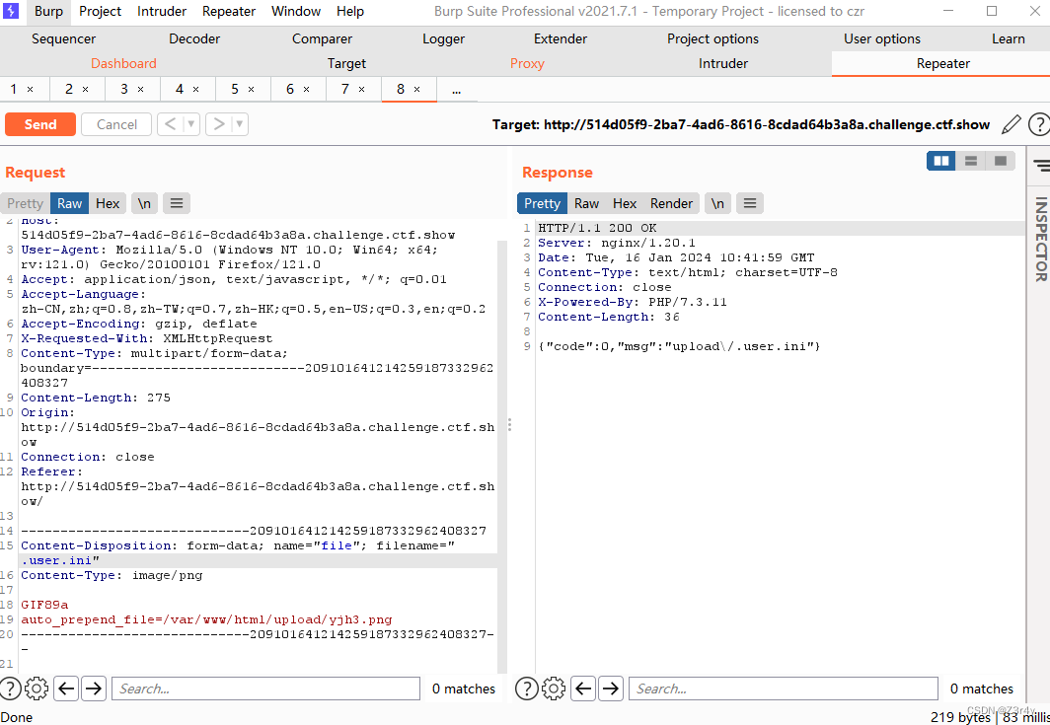The height and width of the screenshot is (725, 1050).
Task: Close Repeater tab 2 with its x
Action: point(85,89)
